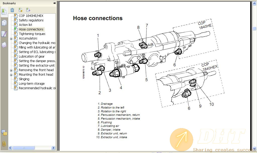Click legend line '10. Extractor unit, intake'
Screen dimensions: 257x153
pos(112,137)
